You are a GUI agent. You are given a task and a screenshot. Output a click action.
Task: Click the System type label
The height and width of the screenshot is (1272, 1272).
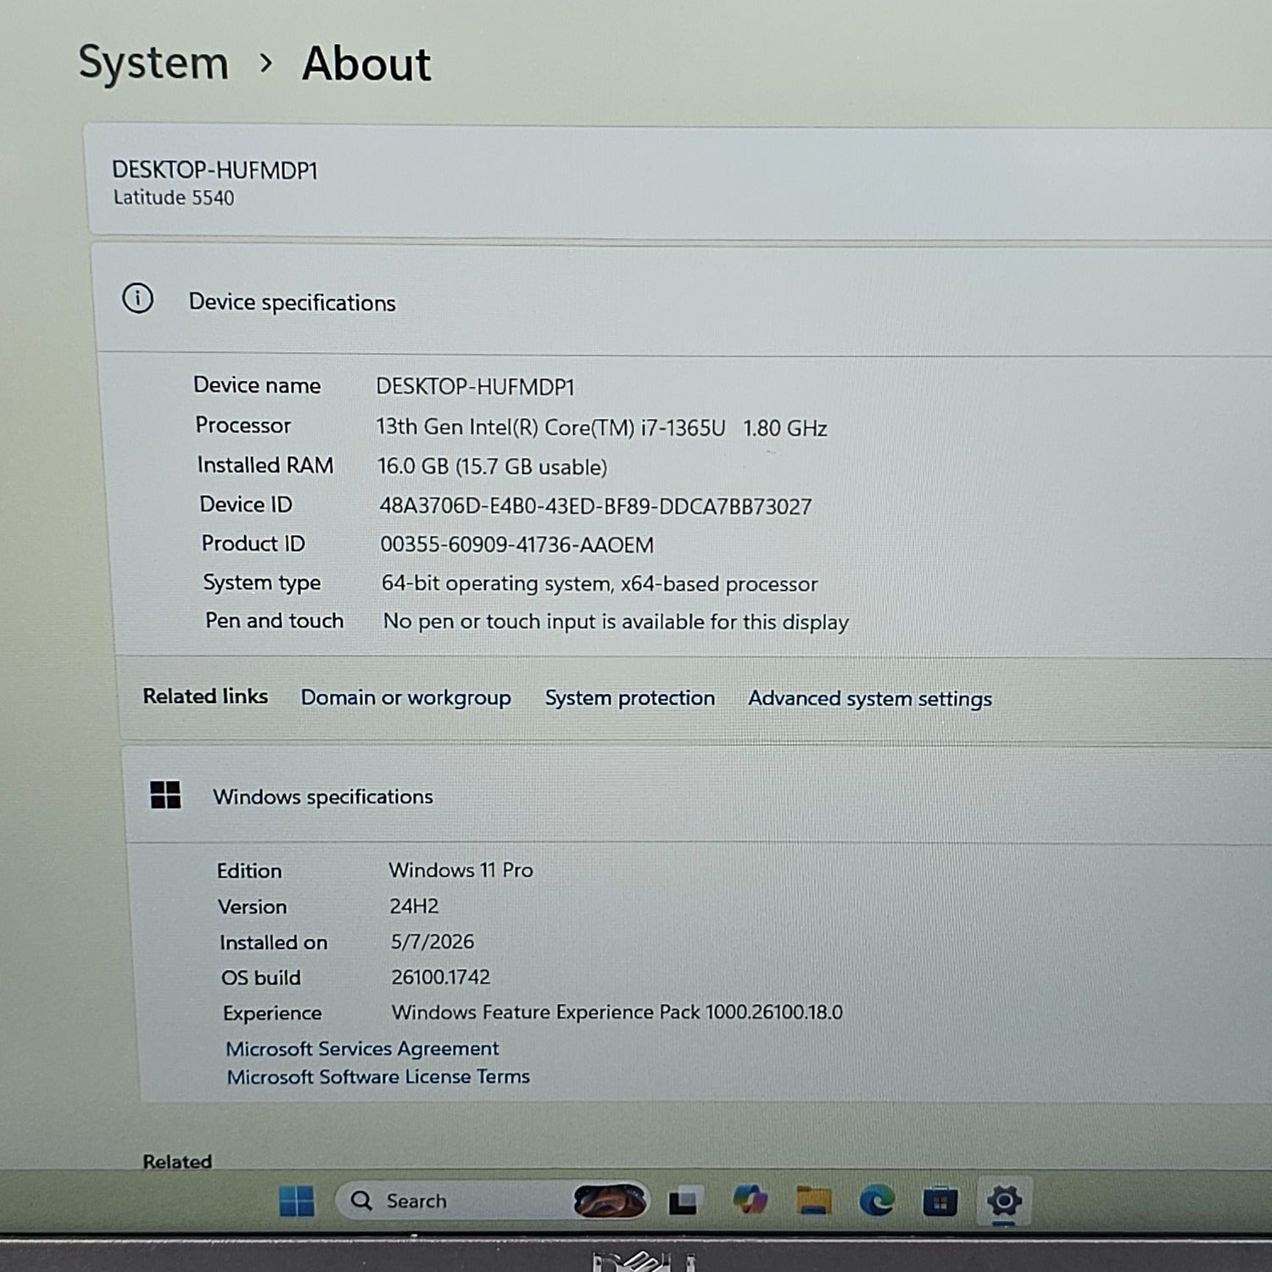[262, 583]
